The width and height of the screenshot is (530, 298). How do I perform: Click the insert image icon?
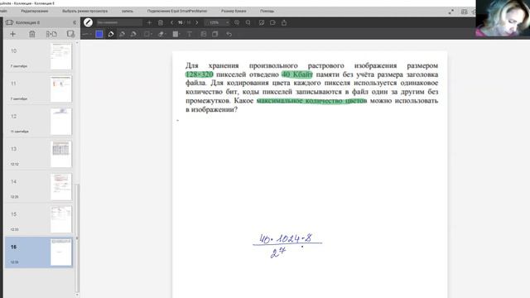[204, 34]
